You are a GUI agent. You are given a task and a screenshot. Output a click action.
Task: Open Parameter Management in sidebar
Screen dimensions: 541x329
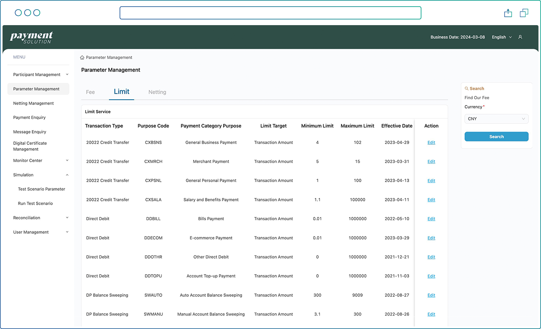pos(38,89)
